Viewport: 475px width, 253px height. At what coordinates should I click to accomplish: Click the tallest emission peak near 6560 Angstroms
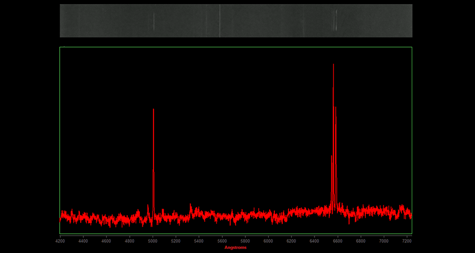tap(334, 66)
